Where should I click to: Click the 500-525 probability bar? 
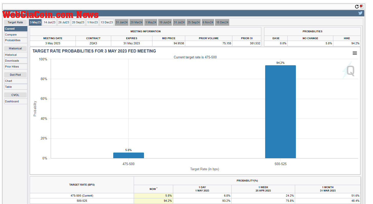click(x=281, y=112)
